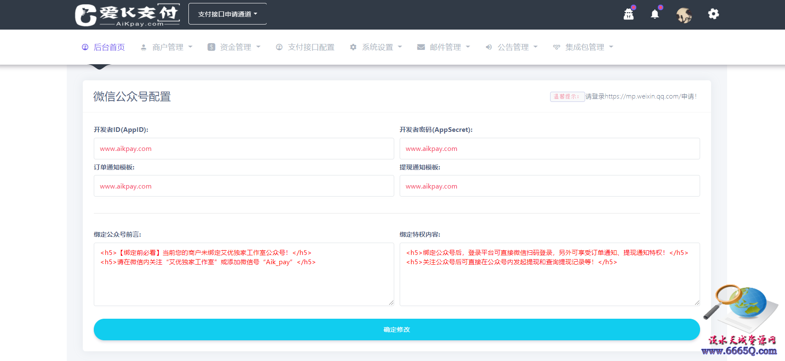
Task: Click the 公告管理 speaker icon
Action: [x=489, y=47]
